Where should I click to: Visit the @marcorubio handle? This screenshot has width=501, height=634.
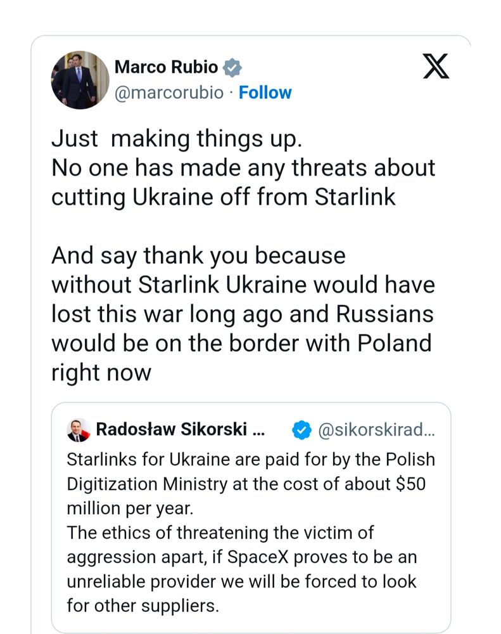tap(169, 93)
